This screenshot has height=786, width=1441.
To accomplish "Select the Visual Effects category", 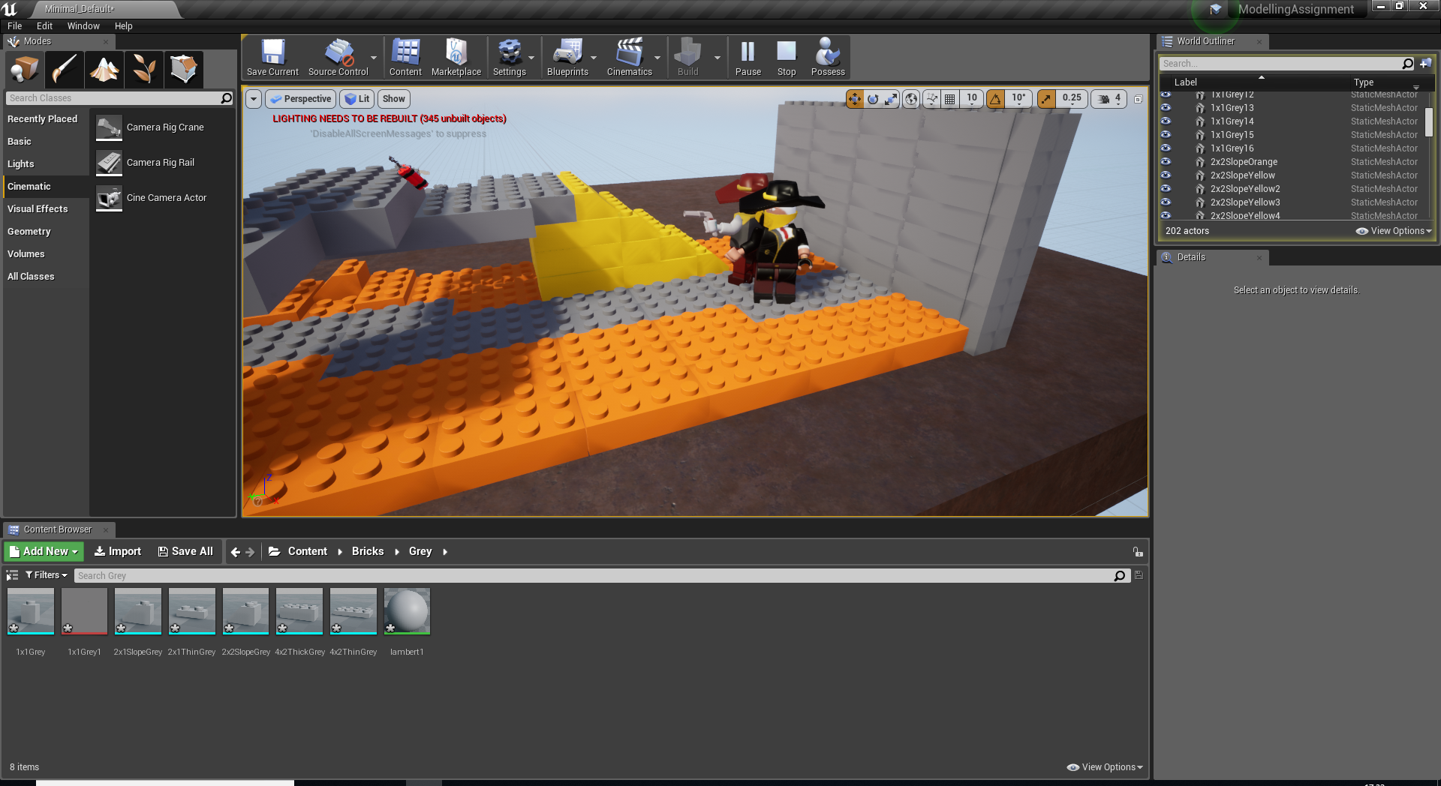I will (x=38, y=209).
